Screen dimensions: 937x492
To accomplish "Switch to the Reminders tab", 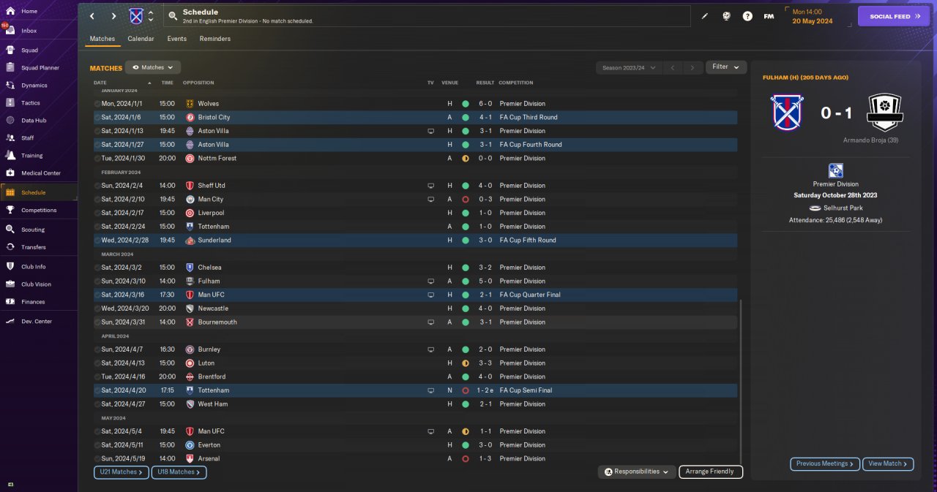I will coord(214,39).
